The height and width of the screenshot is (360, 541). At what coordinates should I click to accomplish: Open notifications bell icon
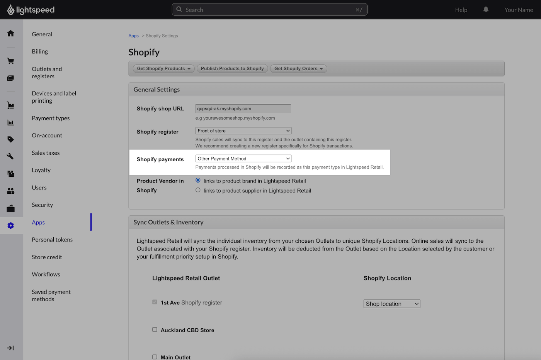tap(486, 10)
